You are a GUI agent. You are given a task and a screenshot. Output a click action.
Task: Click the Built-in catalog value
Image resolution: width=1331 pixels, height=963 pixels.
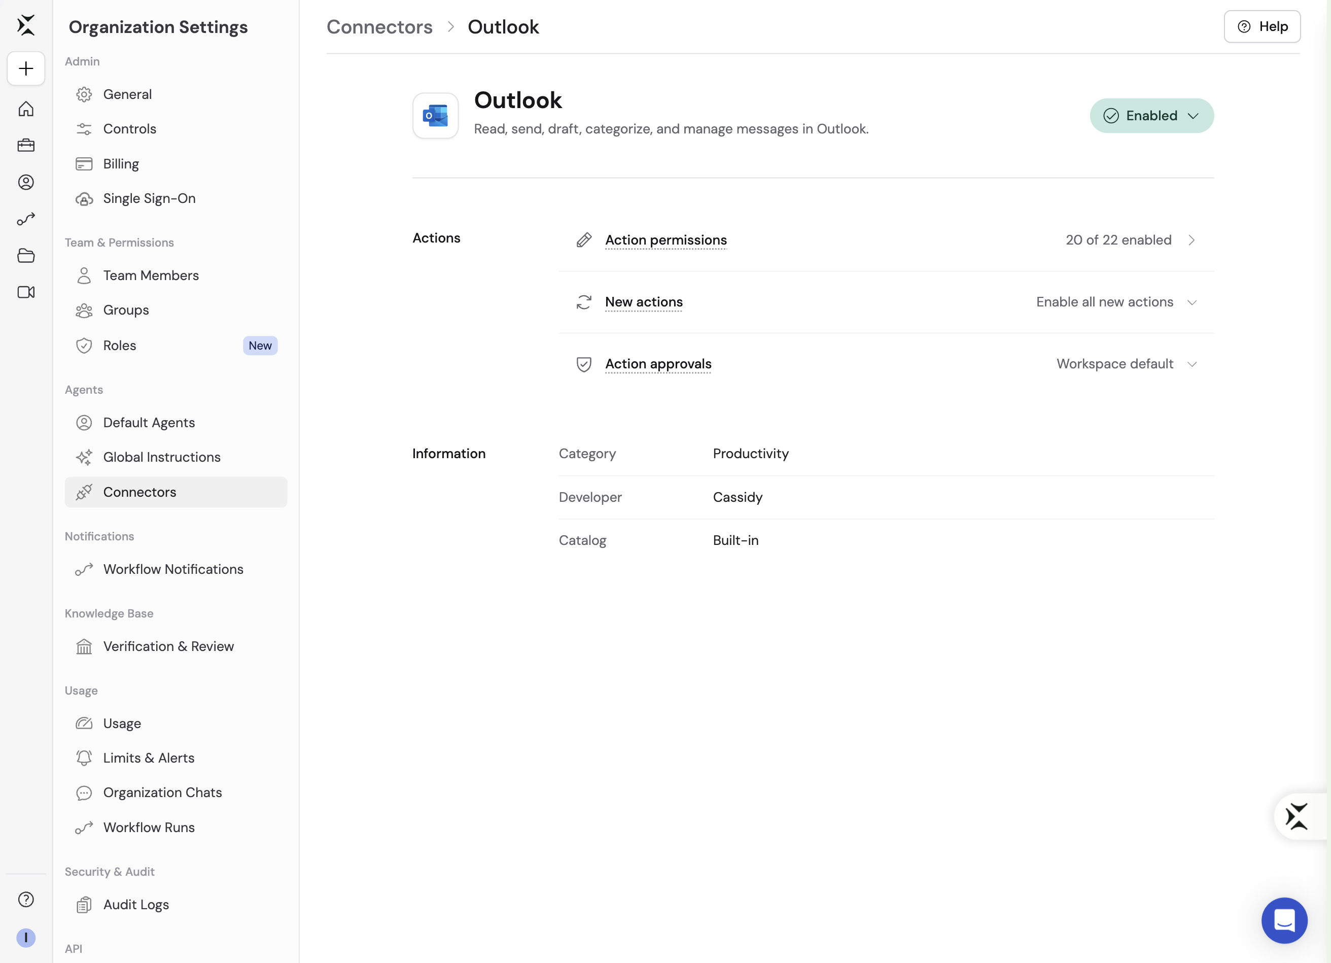click(735, 540)
